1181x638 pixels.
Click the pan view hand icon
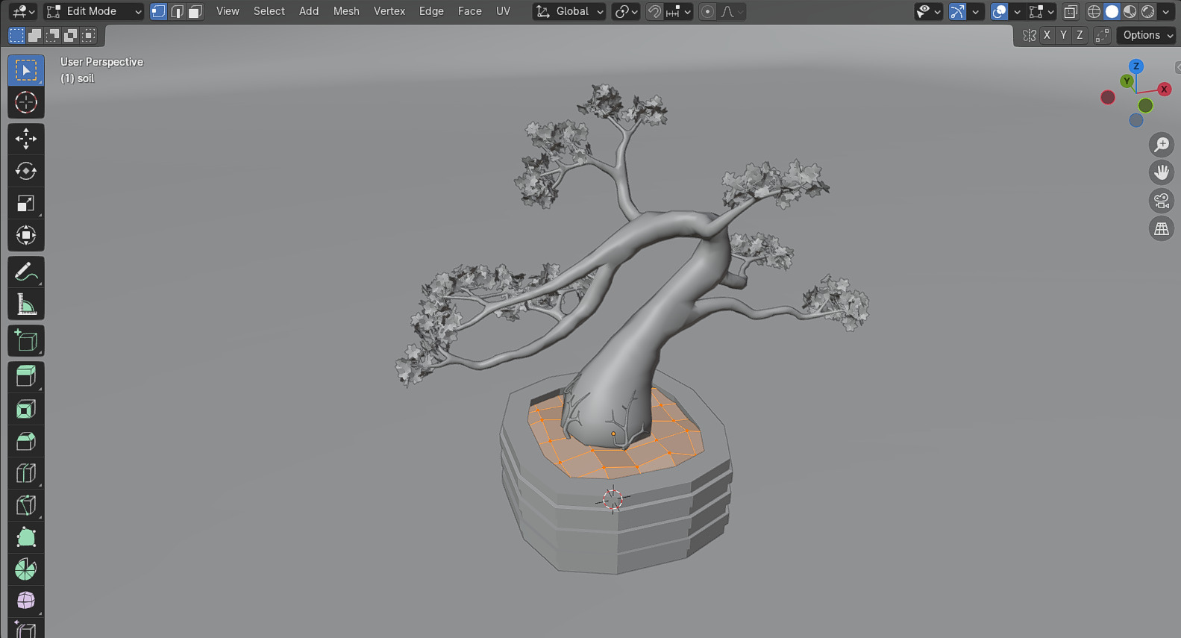(x=1162, y=172)
